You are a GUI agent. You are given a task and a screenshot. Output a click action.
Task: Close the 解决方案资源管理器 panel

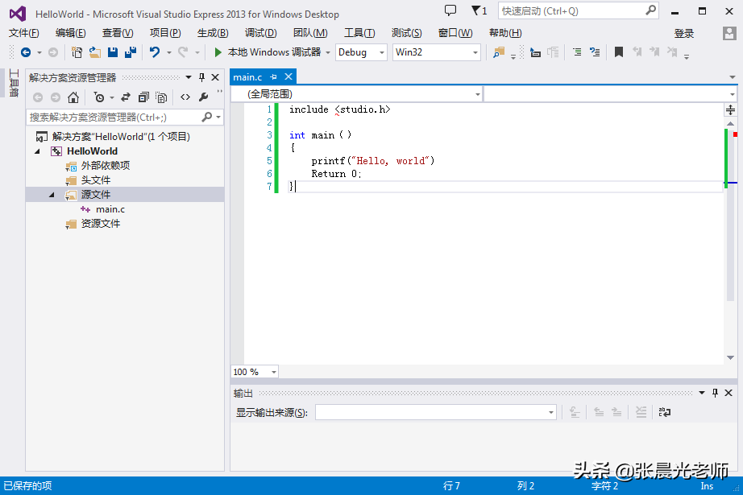pos(215,77)
